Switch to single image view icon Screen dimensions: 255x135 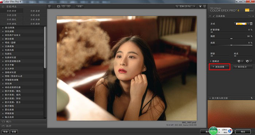pos(58,6)
